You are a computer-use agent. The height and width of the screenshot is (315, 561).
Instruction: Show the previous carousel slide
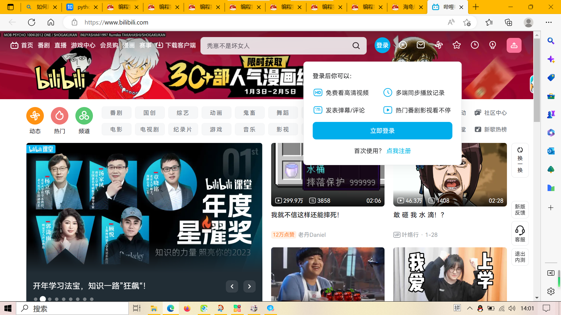(232, 286)
